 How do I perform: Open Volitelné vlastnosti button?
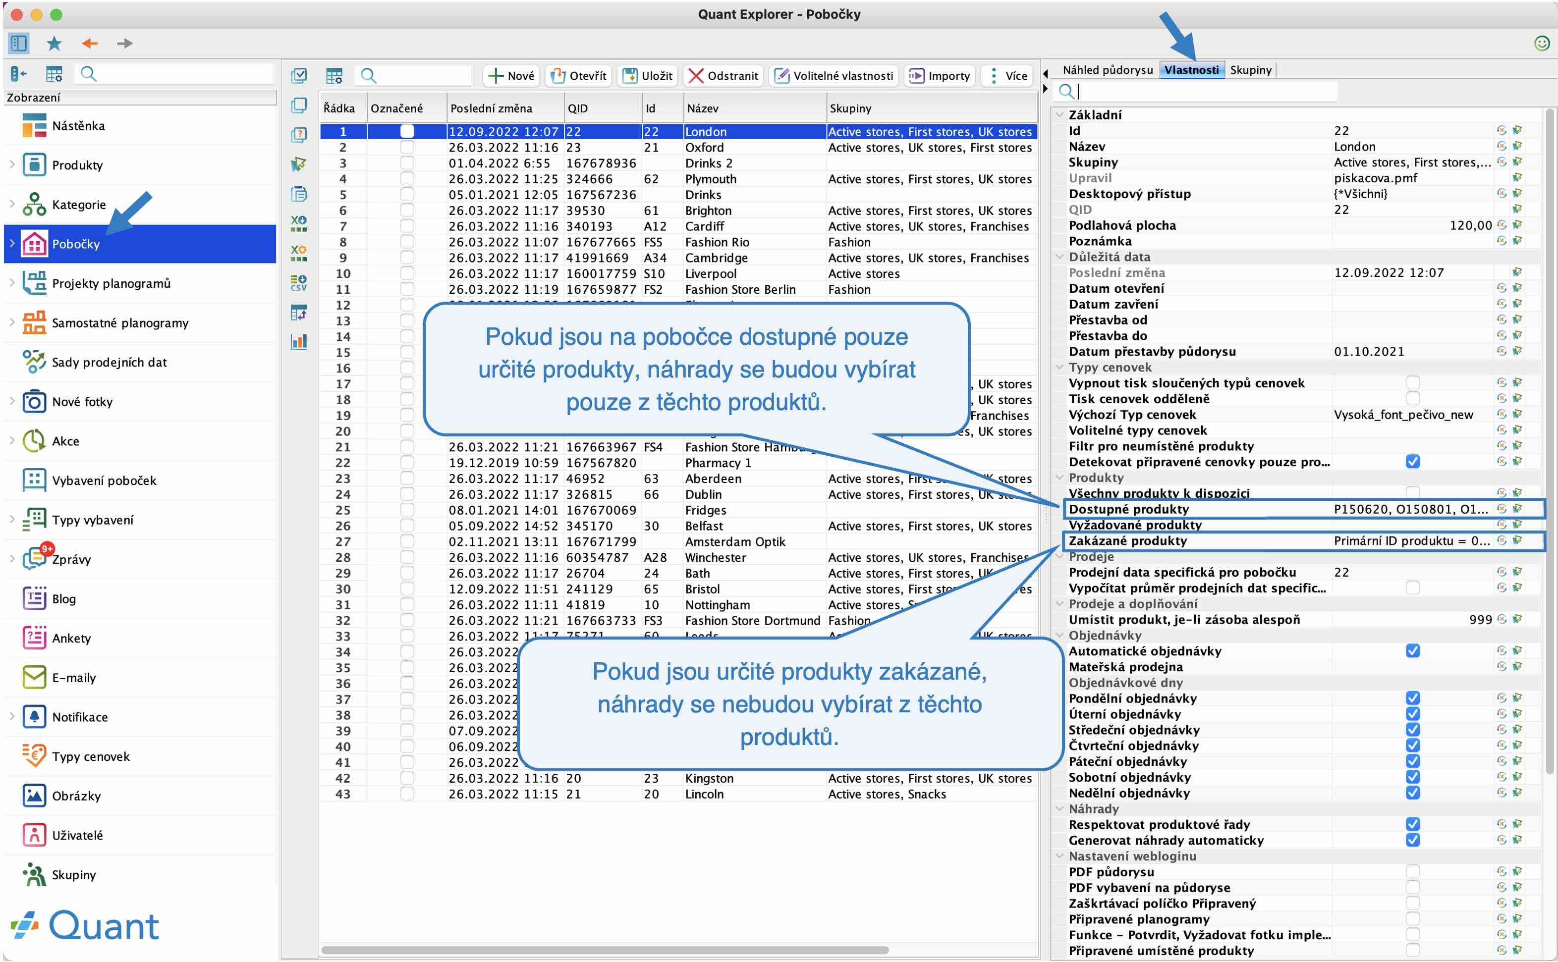pos(834,76)
